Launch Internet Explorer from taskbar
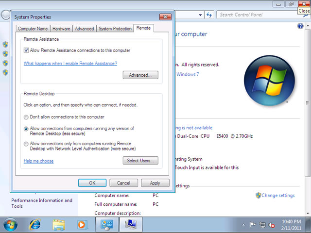This screenshot has height=233, width=311. (35, 225)
